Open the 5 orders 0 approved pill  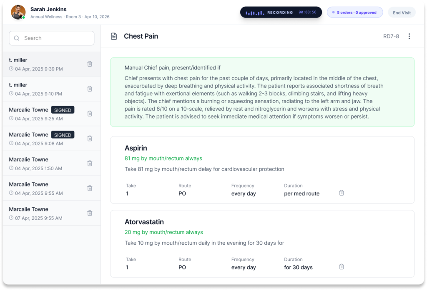355,12
